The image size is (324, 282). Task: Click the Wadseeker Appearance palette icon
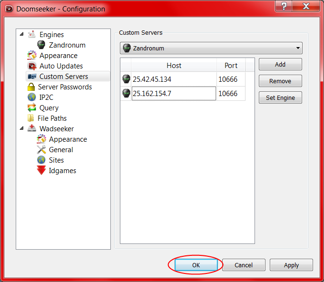pyautogui.click(x=41, y=139)
